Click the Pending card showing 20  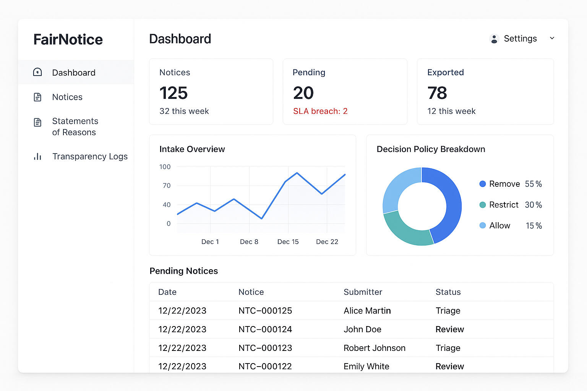click(345, 92)
